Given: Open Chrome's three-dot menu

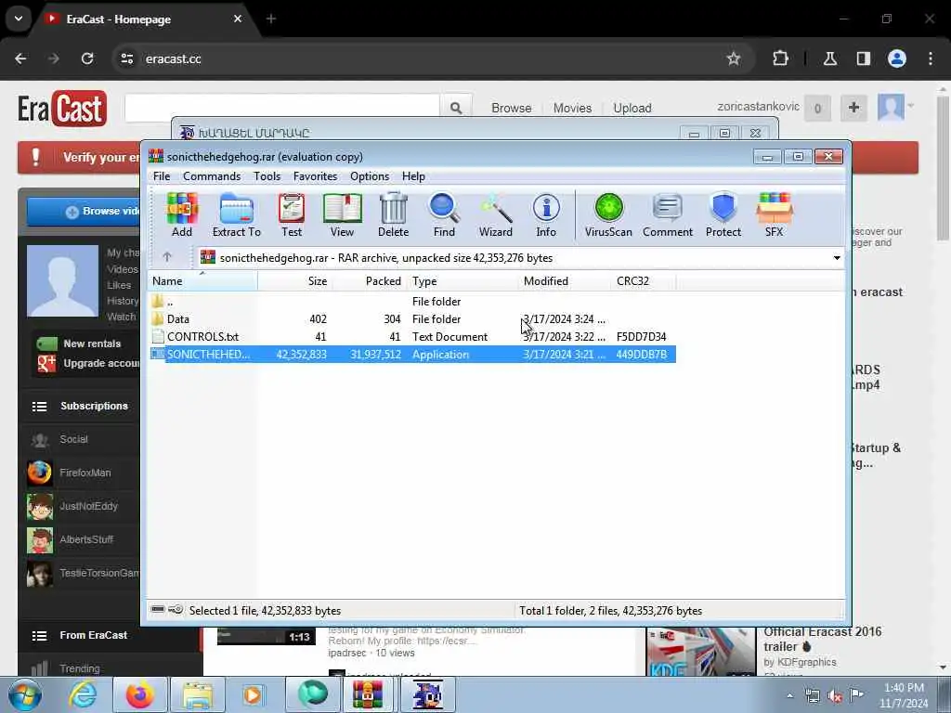Looking at the screenshot, I should [931, 58].
